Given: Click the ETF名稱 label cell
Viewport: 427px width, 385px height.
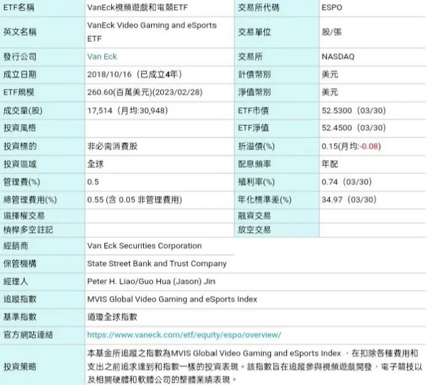Looking at the screenshot, I should [x=43, y=8].
